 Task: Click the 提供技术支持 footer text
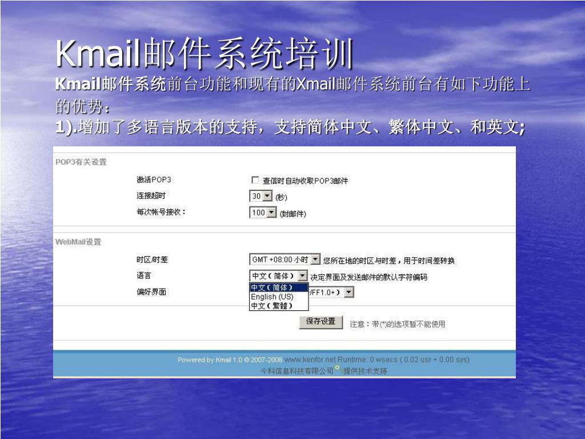(365, 371)
